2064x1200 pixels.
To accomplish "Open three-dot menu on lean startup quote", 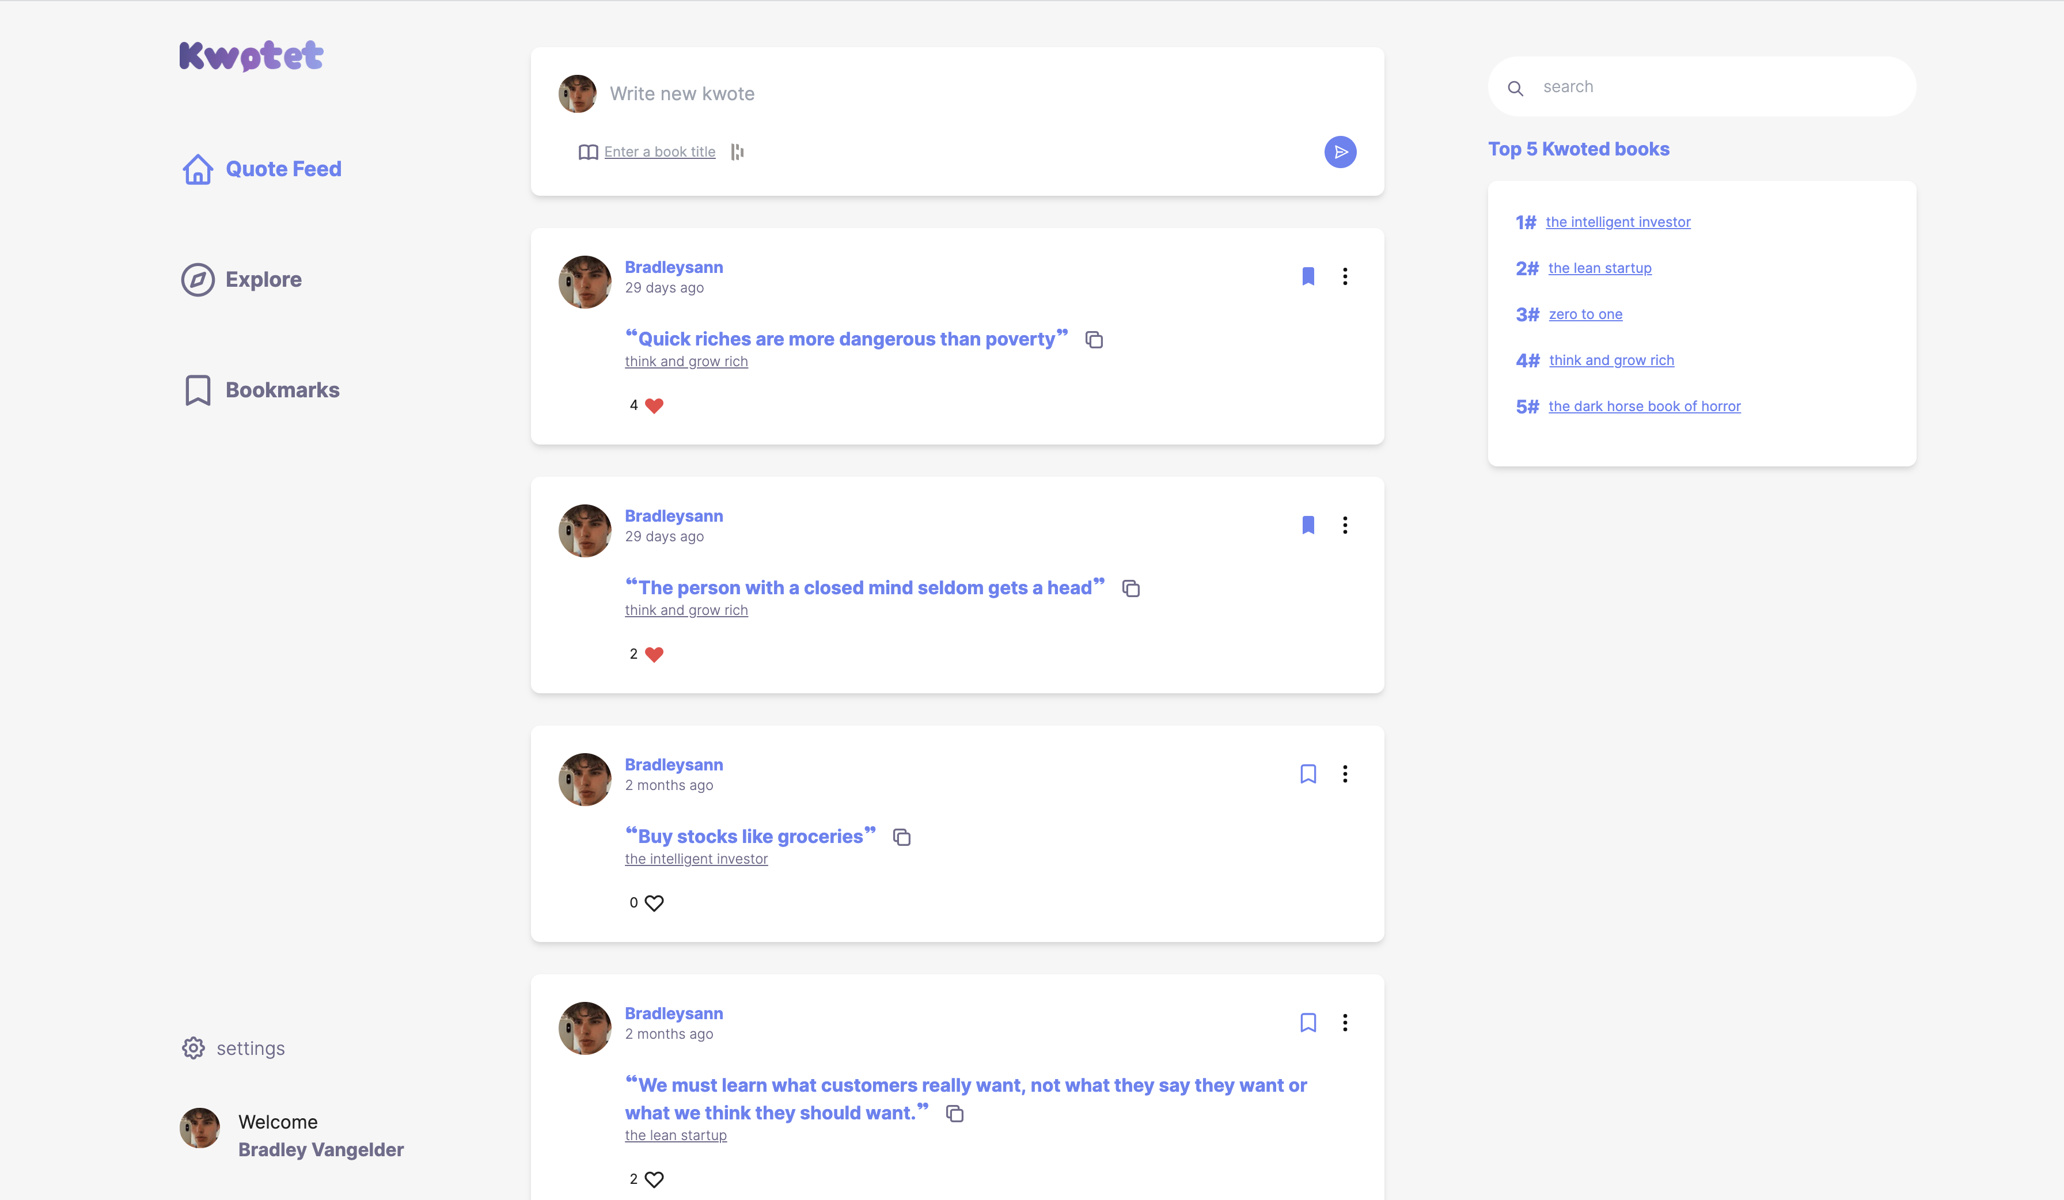I will pyautogui.click(x=1345, y=1022).
